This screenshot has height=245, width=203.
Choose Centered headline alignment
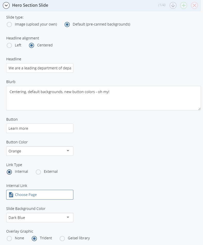point(32,45)
